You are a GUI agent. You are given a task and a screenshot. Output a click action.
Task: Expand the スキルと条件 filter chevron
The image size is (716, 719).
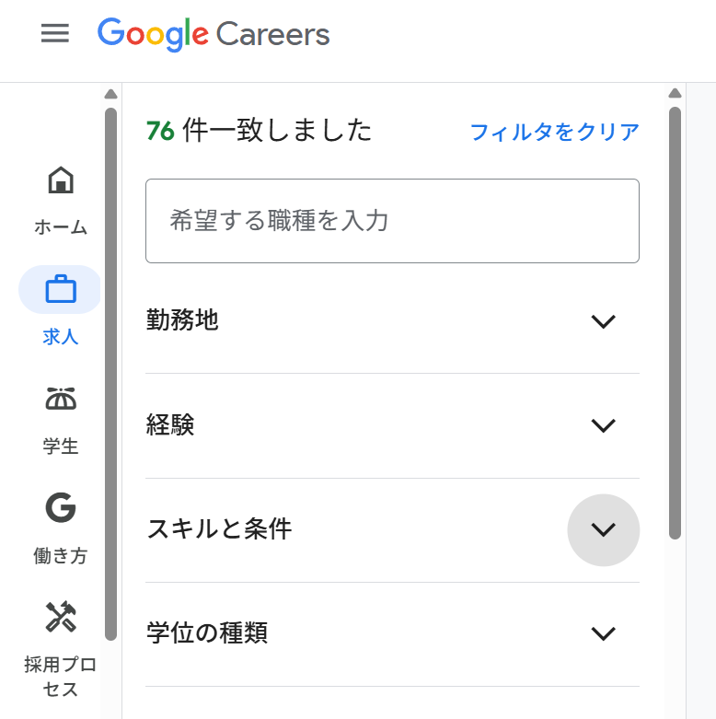(603, 529)
